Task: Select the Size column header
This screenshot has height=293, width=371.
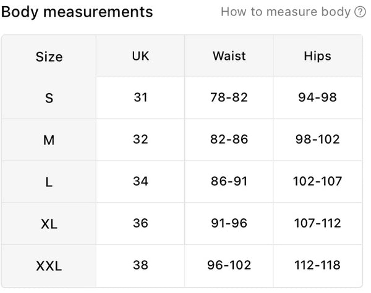Action: [49, 57]
